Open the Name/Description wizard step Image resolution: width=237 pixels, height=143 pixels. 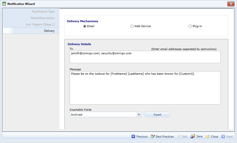(43, 18)
